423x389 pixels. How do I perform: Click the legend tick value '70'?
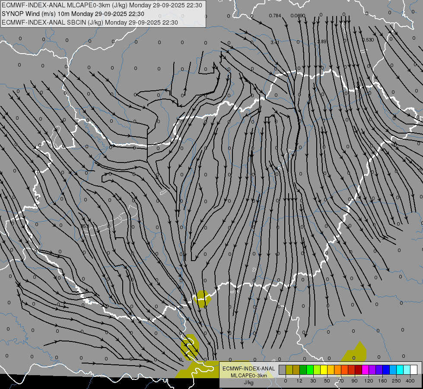click(341, 381)
